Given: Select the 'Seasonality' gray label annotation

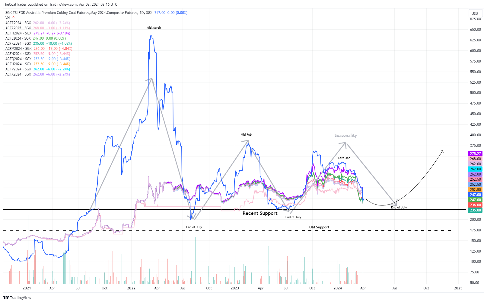Looking at the screenshot, I should click(345, 135).
